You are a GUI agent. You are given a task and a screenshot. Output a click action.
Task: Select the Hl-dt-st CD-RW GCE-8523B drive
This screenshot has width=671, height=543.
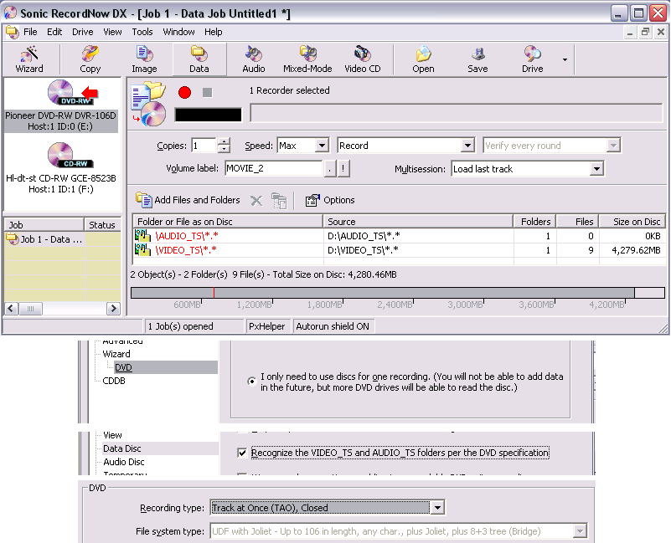point(61,168)
